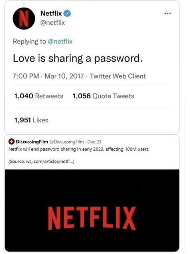Click the 7:00 PM tweet time

26,76
